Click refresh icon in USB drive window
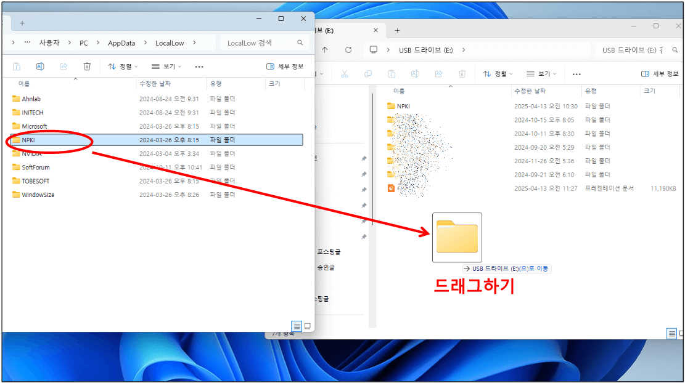The image size is (685, 383). click(348, 50)
